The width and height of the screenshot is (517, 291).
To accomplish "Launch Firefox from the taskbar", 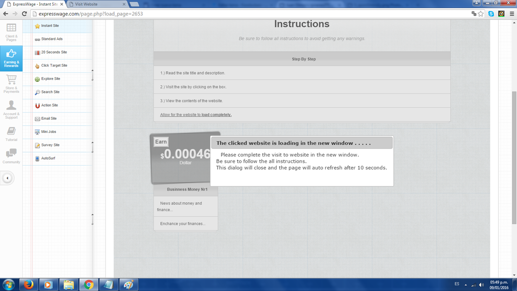I will (x=29, y=284).
